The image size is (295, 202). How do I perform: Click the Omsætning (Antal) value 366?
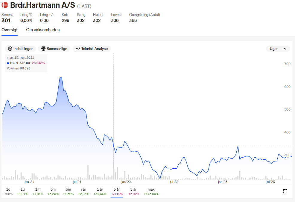click(x=133, y=21)
